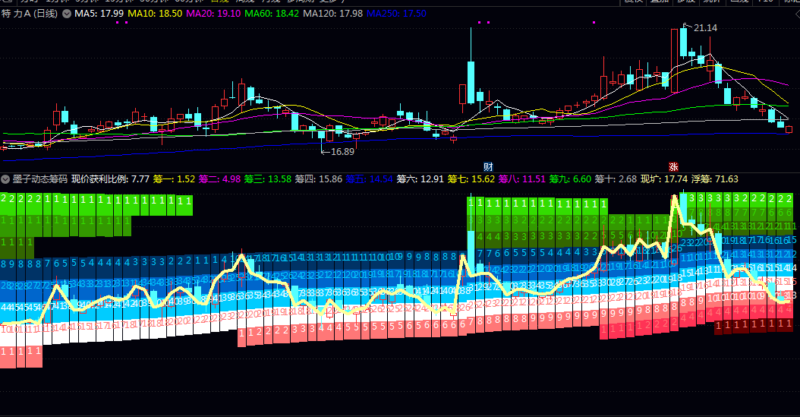
Task: Select the MA120: 17.98 label
Action: [x=332, y=13]
